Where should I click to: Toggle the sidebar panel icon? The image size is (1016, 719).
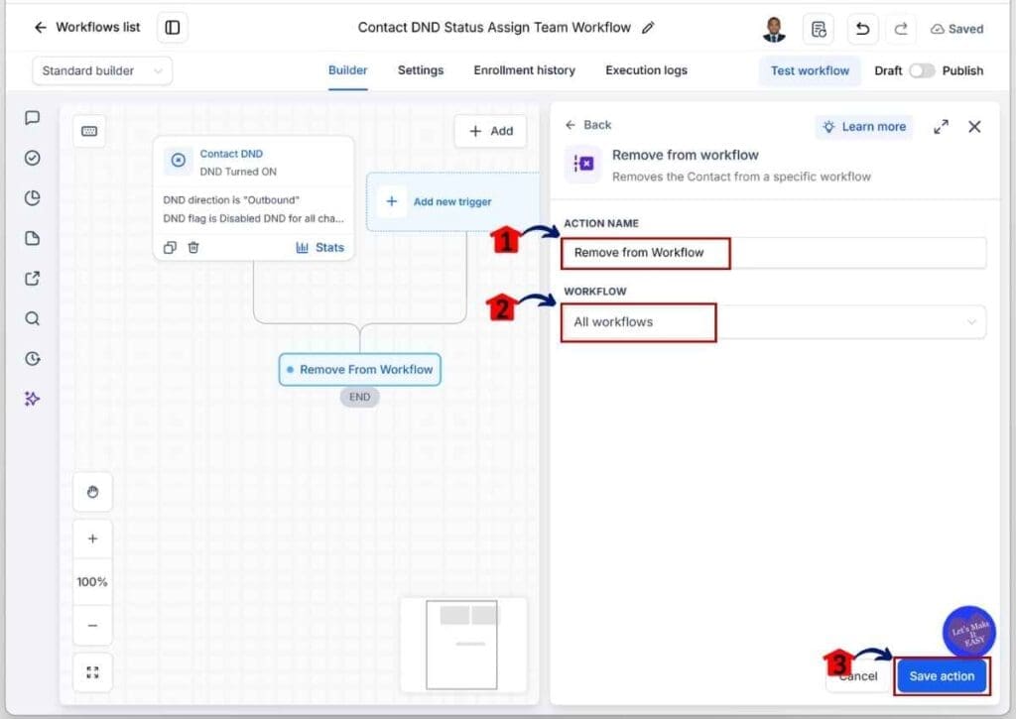pos(173,27)
